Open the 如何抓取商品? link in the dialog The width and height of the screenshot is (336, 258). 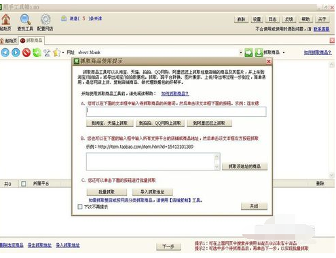pos(175,94)
